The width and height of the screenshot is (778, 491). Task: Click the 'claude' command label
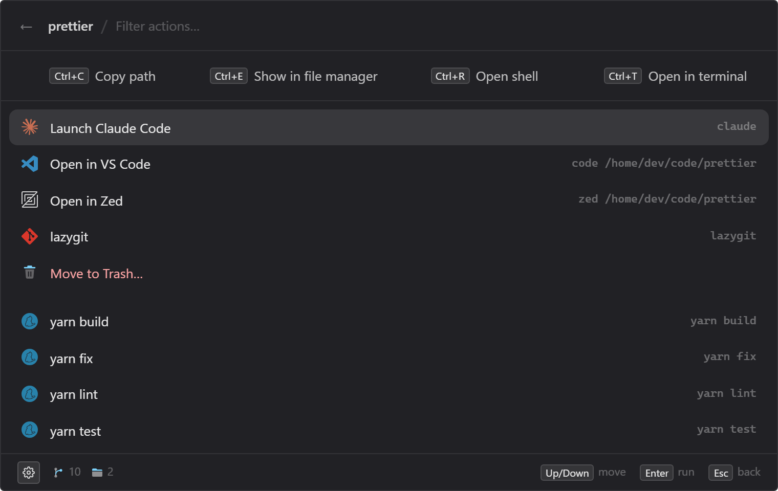click(x=737, y=126)
